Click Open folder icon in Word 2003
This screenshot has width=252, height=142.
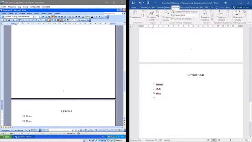point(6,20)
